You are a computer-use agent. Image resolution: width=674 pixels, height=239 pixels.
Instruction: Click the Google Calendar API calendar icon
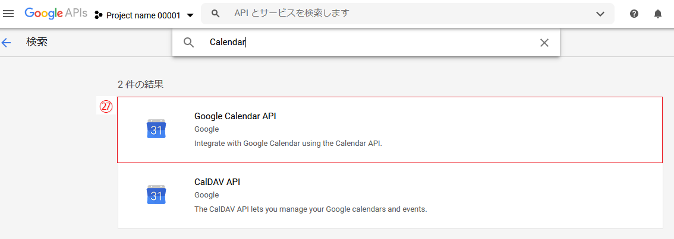click(x=156, y=129)
